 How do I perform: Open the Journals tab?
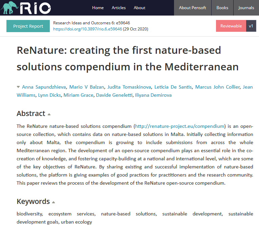pos(246,8)
